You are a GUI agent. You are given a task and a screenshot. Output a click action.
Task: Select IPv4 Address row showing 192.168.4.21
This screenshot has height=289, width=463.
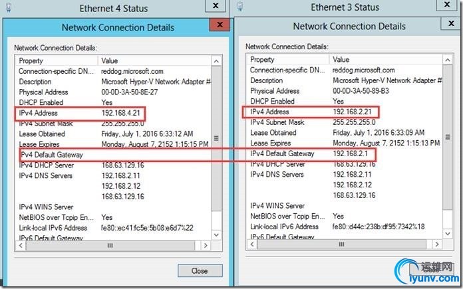(x=80, y=112)
